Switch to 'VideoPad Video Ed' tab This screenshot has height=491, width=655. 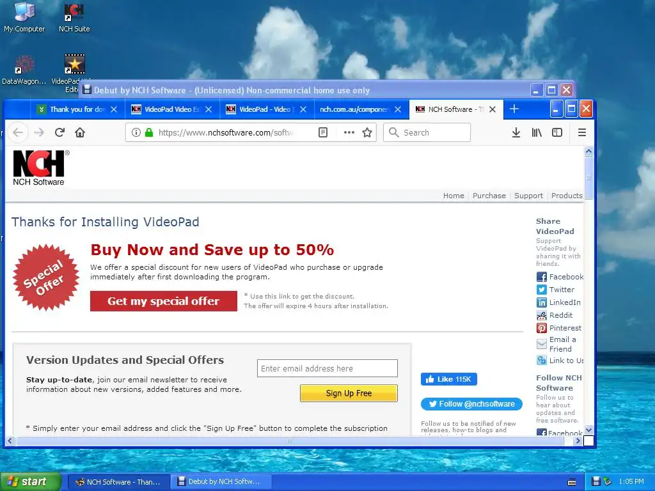pyautogui.click(x=171, y=109)
